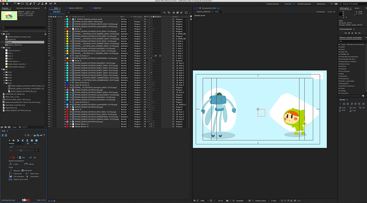Open the Audio panel tab
This screenshot has width=367, height=203.
point(357,8)
